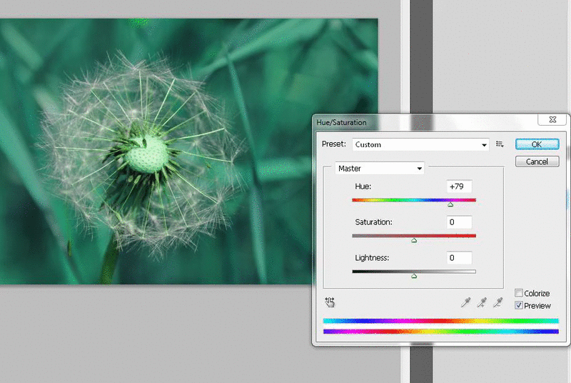Click the lower shifted color spectrum bar
Screen dimensions: 571x383
click(x=441, y=332)
